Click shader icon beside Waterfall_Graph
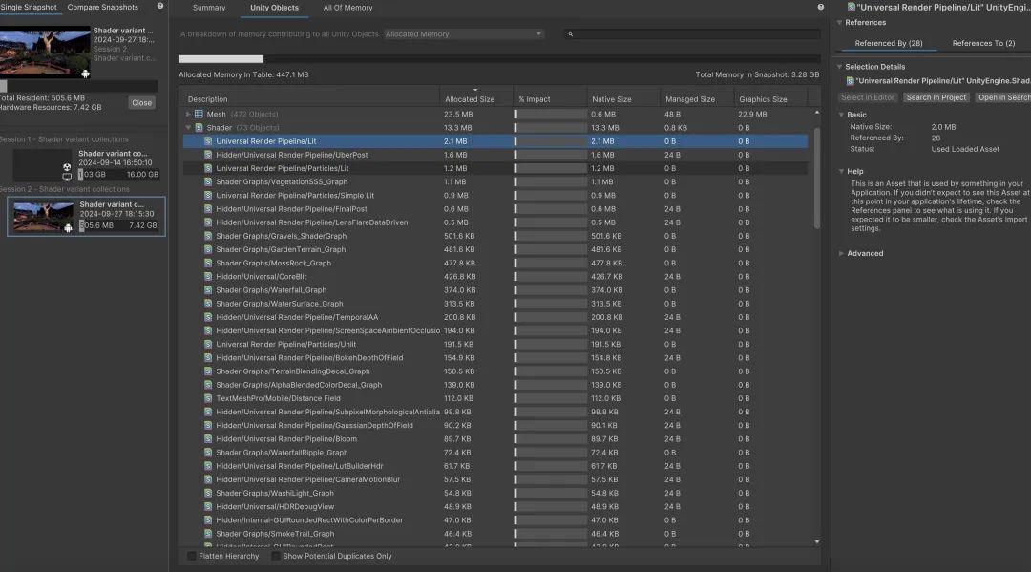This screenshot has height=572, width=1031. [x=208, y=290]
